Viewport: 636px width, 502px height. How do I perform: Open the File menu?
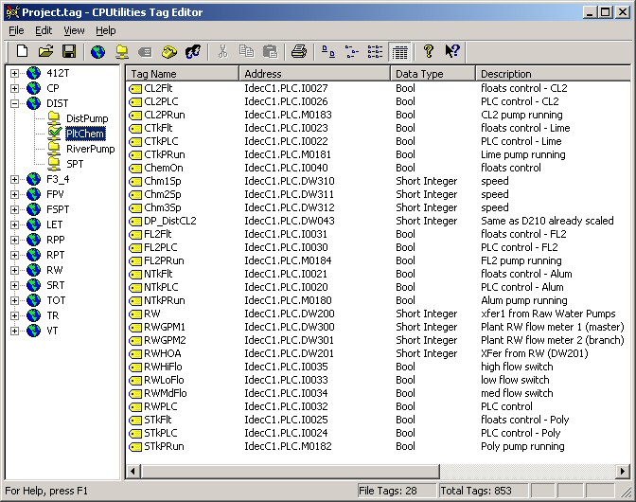(16, 30)
